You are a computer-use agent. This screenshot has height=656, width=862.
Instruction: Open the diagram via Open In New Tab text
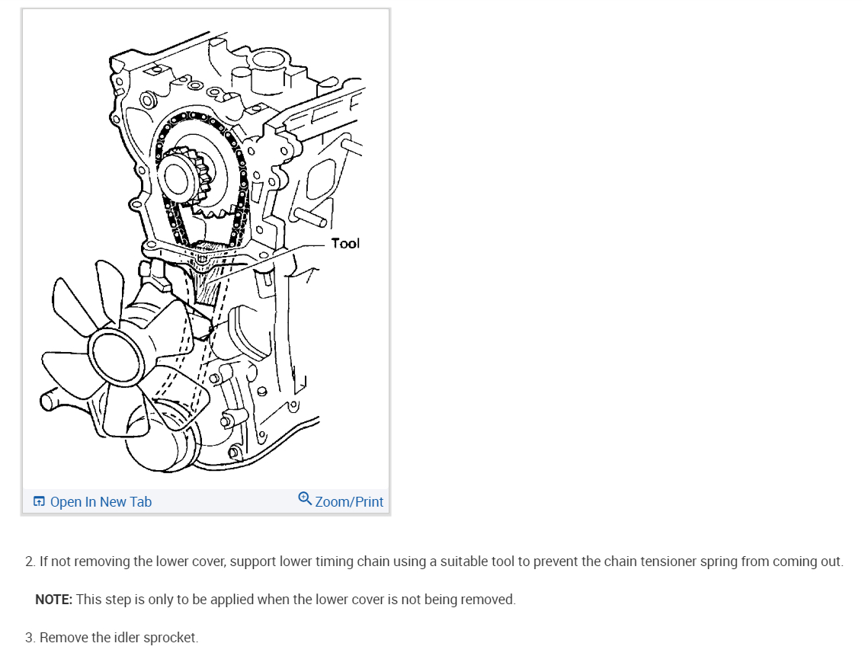(x=101, y=501)
